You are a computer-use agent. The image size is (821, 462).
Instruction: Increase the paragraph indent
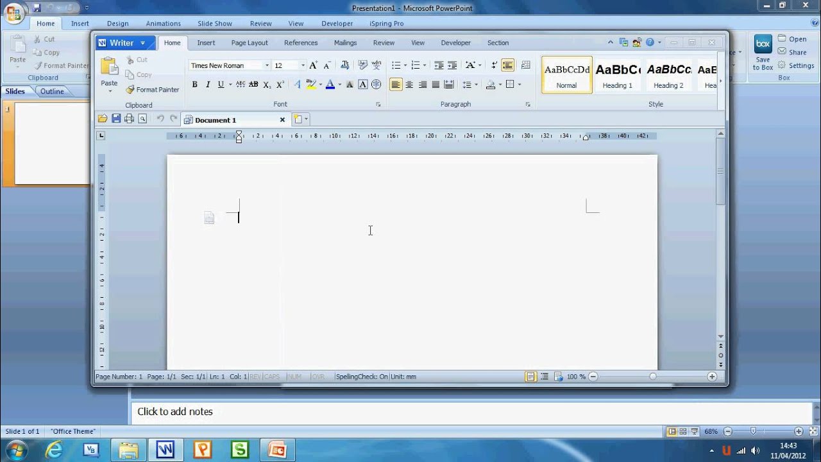pyautogui.click(x=452, y=65)
